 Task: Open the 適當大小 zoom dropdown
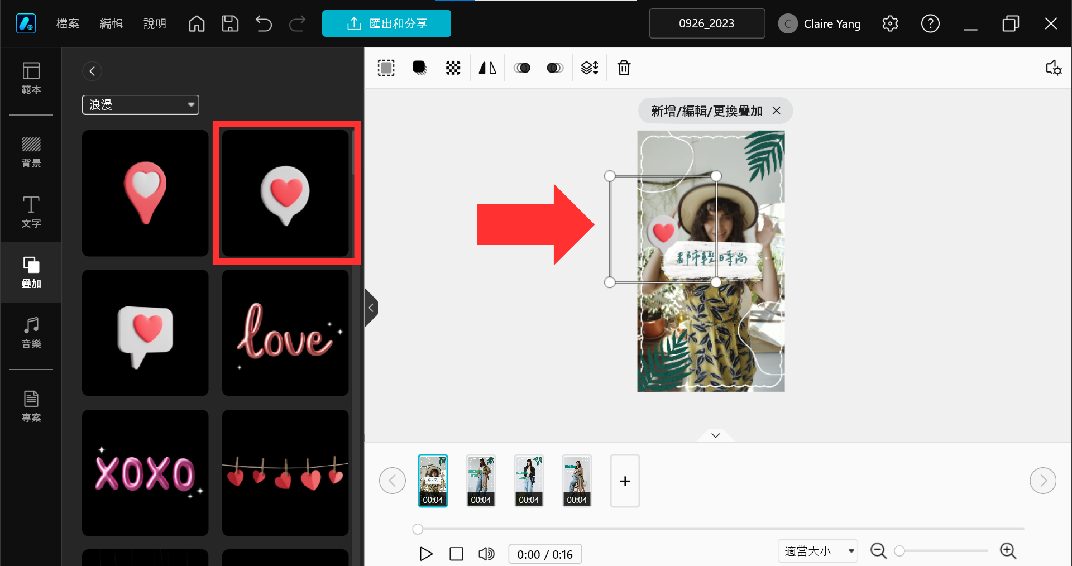click(818, 551)
